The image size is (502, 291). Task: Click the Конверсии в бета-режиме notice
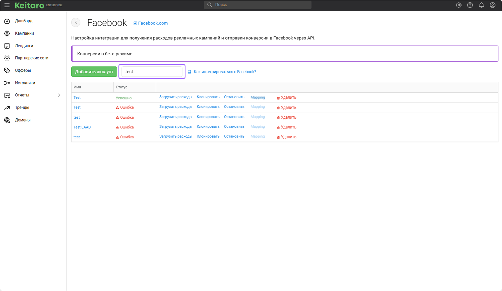(285, 54)
